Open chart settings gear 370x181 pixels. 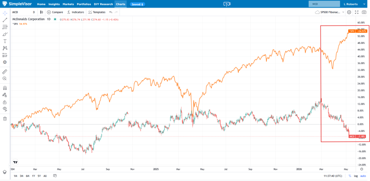coord(349,12)
